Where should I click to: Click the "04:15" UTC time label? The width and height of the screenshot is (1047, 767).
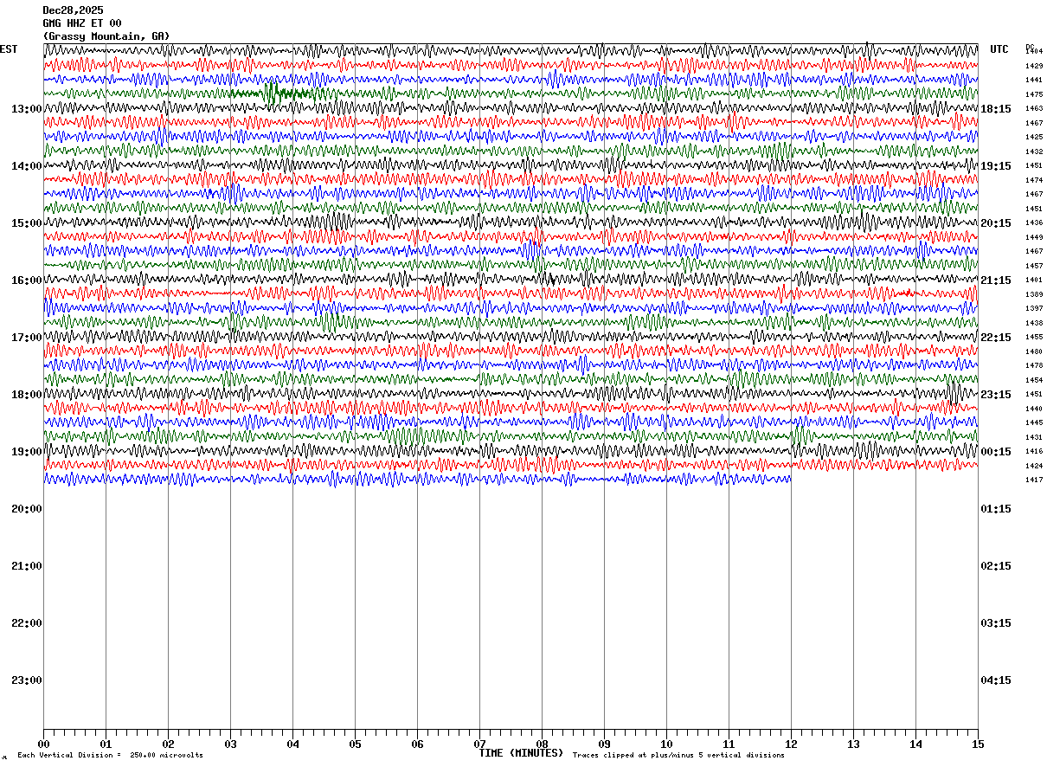(996, 680)
